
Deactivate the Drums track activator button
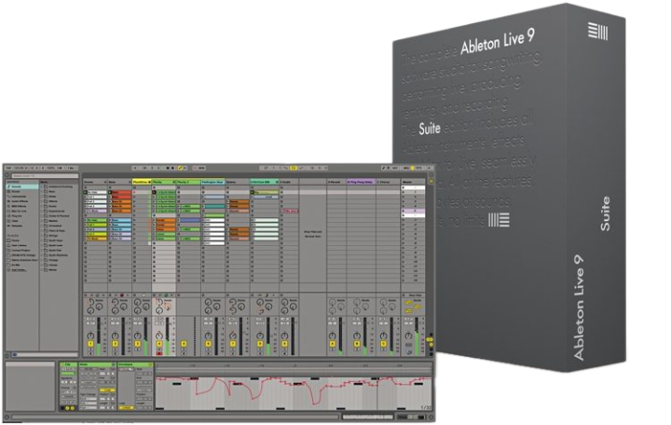90,344
